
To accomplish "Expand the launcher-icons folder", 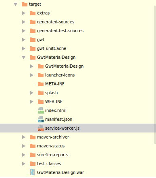I will (32, 75).
